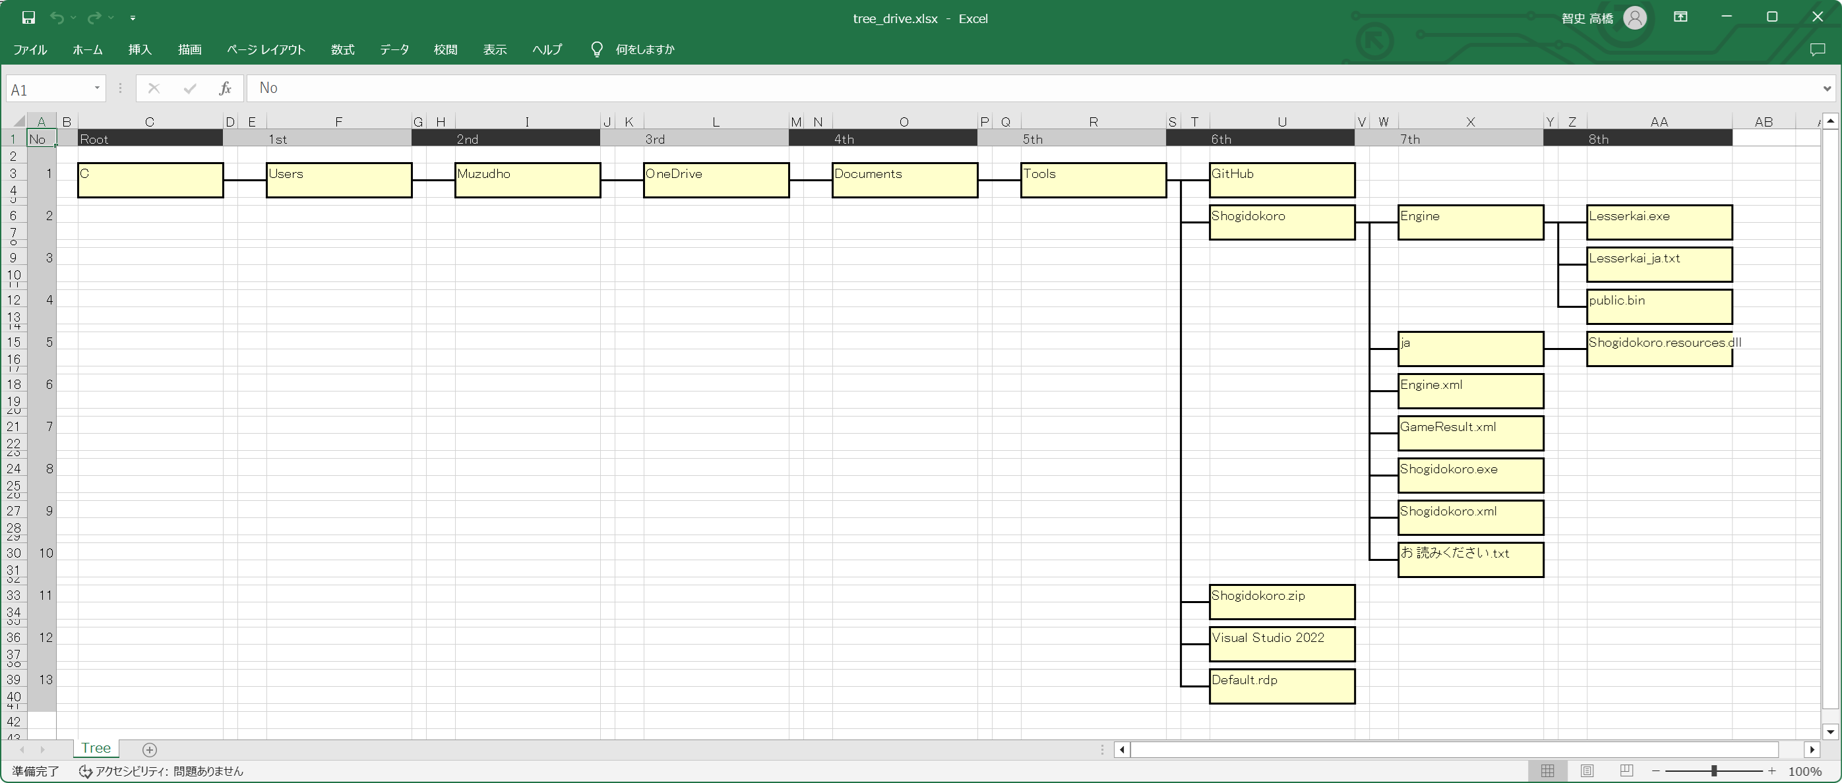Click the Redo arrow icon
This screenshot has width=1842, height=783.
tap(94, 18)
